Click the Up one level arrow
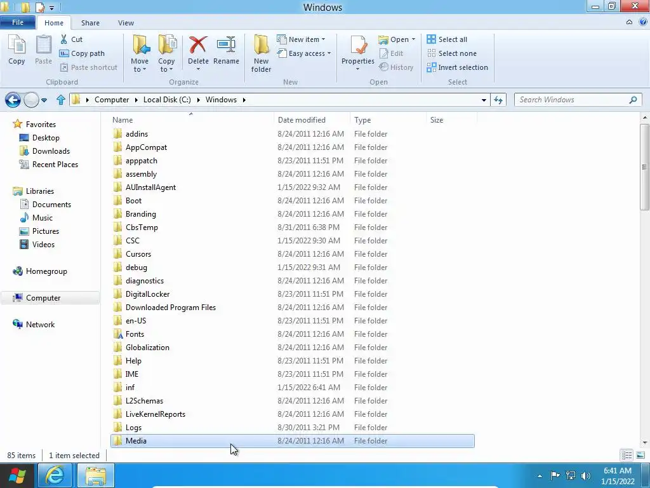 coord(61,100)
